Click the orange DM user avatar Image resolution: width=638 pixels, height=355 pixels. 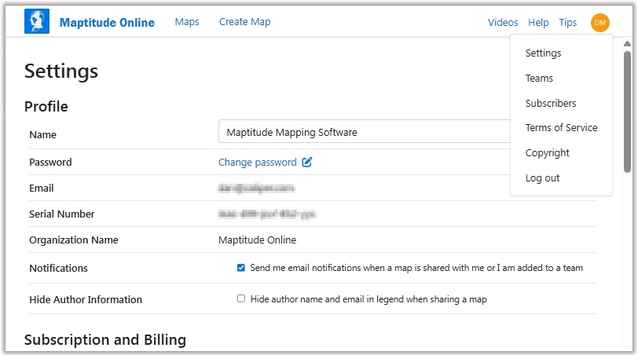(599, 23)
